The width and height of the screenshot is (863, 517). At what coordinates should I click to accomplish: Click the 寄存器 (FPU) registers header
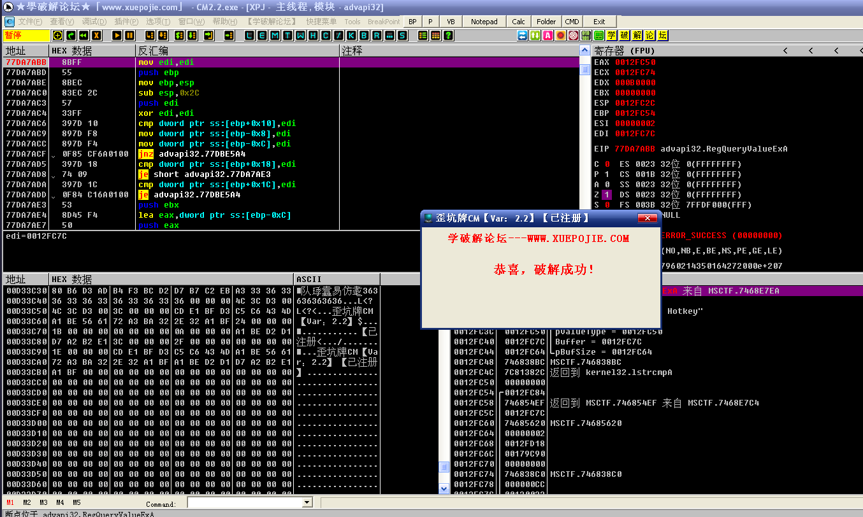click(x=625, y=50)
